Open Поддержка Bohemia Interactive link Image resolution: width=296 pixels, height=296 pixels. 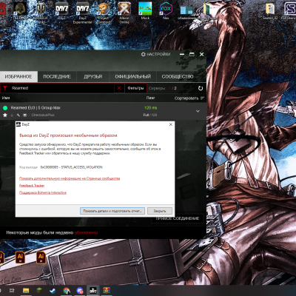click(43, 192)
